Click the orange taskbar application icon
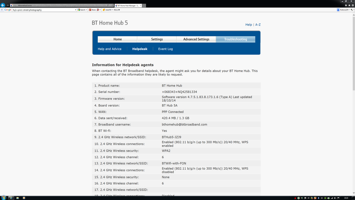Viewport: 355px width, 200px height. coord(24,198)
